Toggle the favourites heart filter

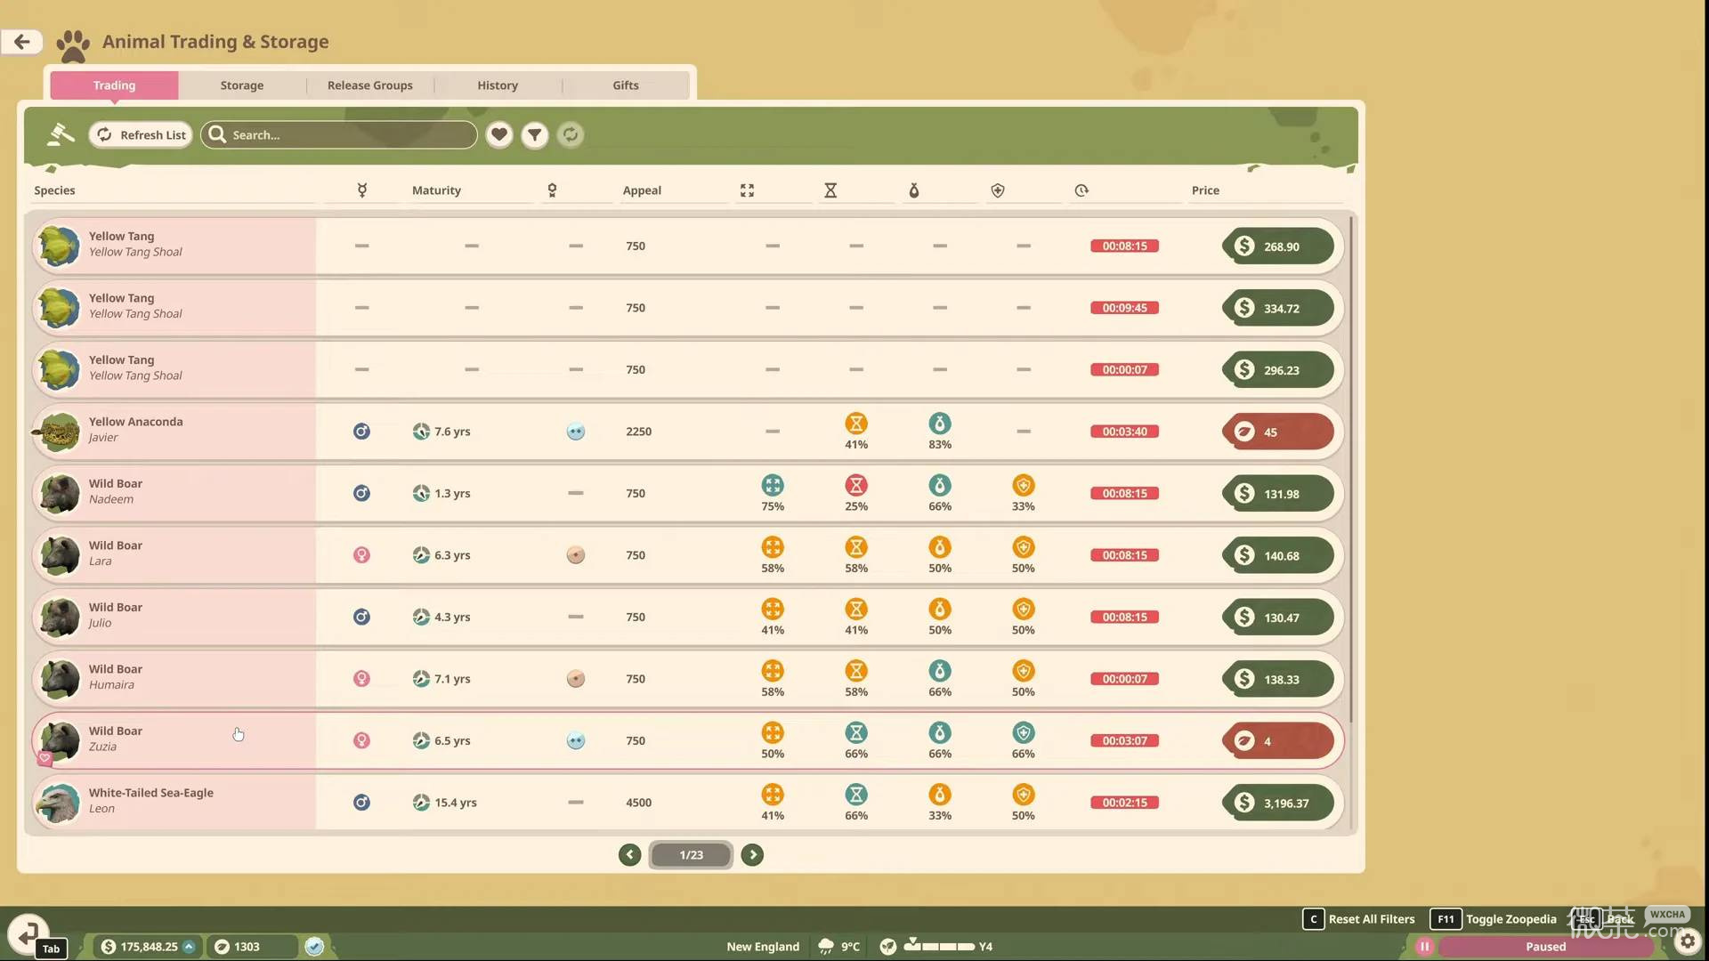(499, 134)
